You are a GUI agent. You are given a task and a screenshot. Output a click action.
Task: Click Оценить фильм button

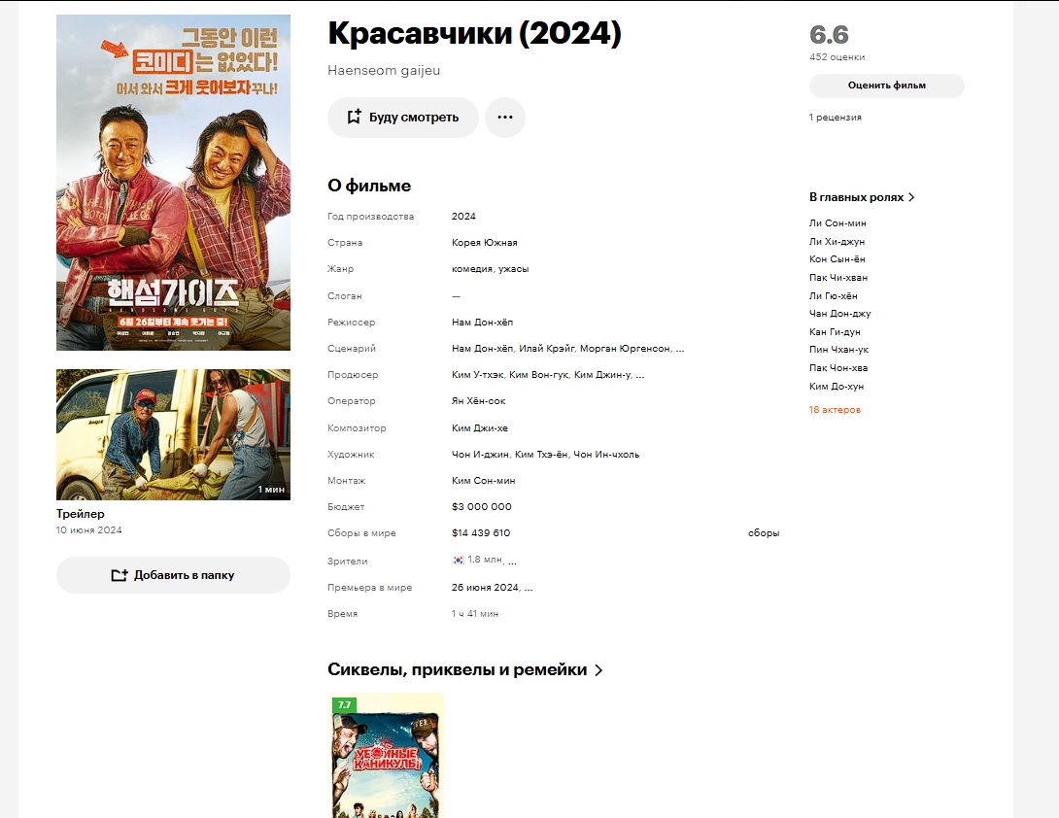click(x=887, y=85)
